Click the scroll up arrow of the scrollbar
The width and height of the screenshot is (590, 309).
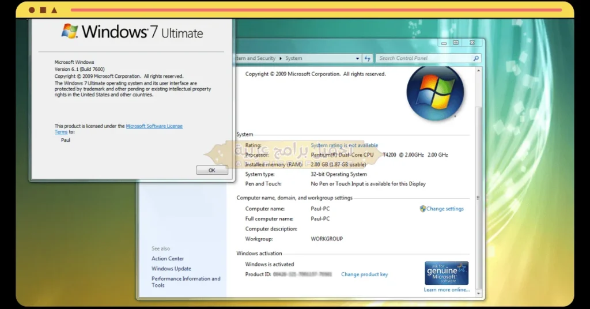[478, 71]
